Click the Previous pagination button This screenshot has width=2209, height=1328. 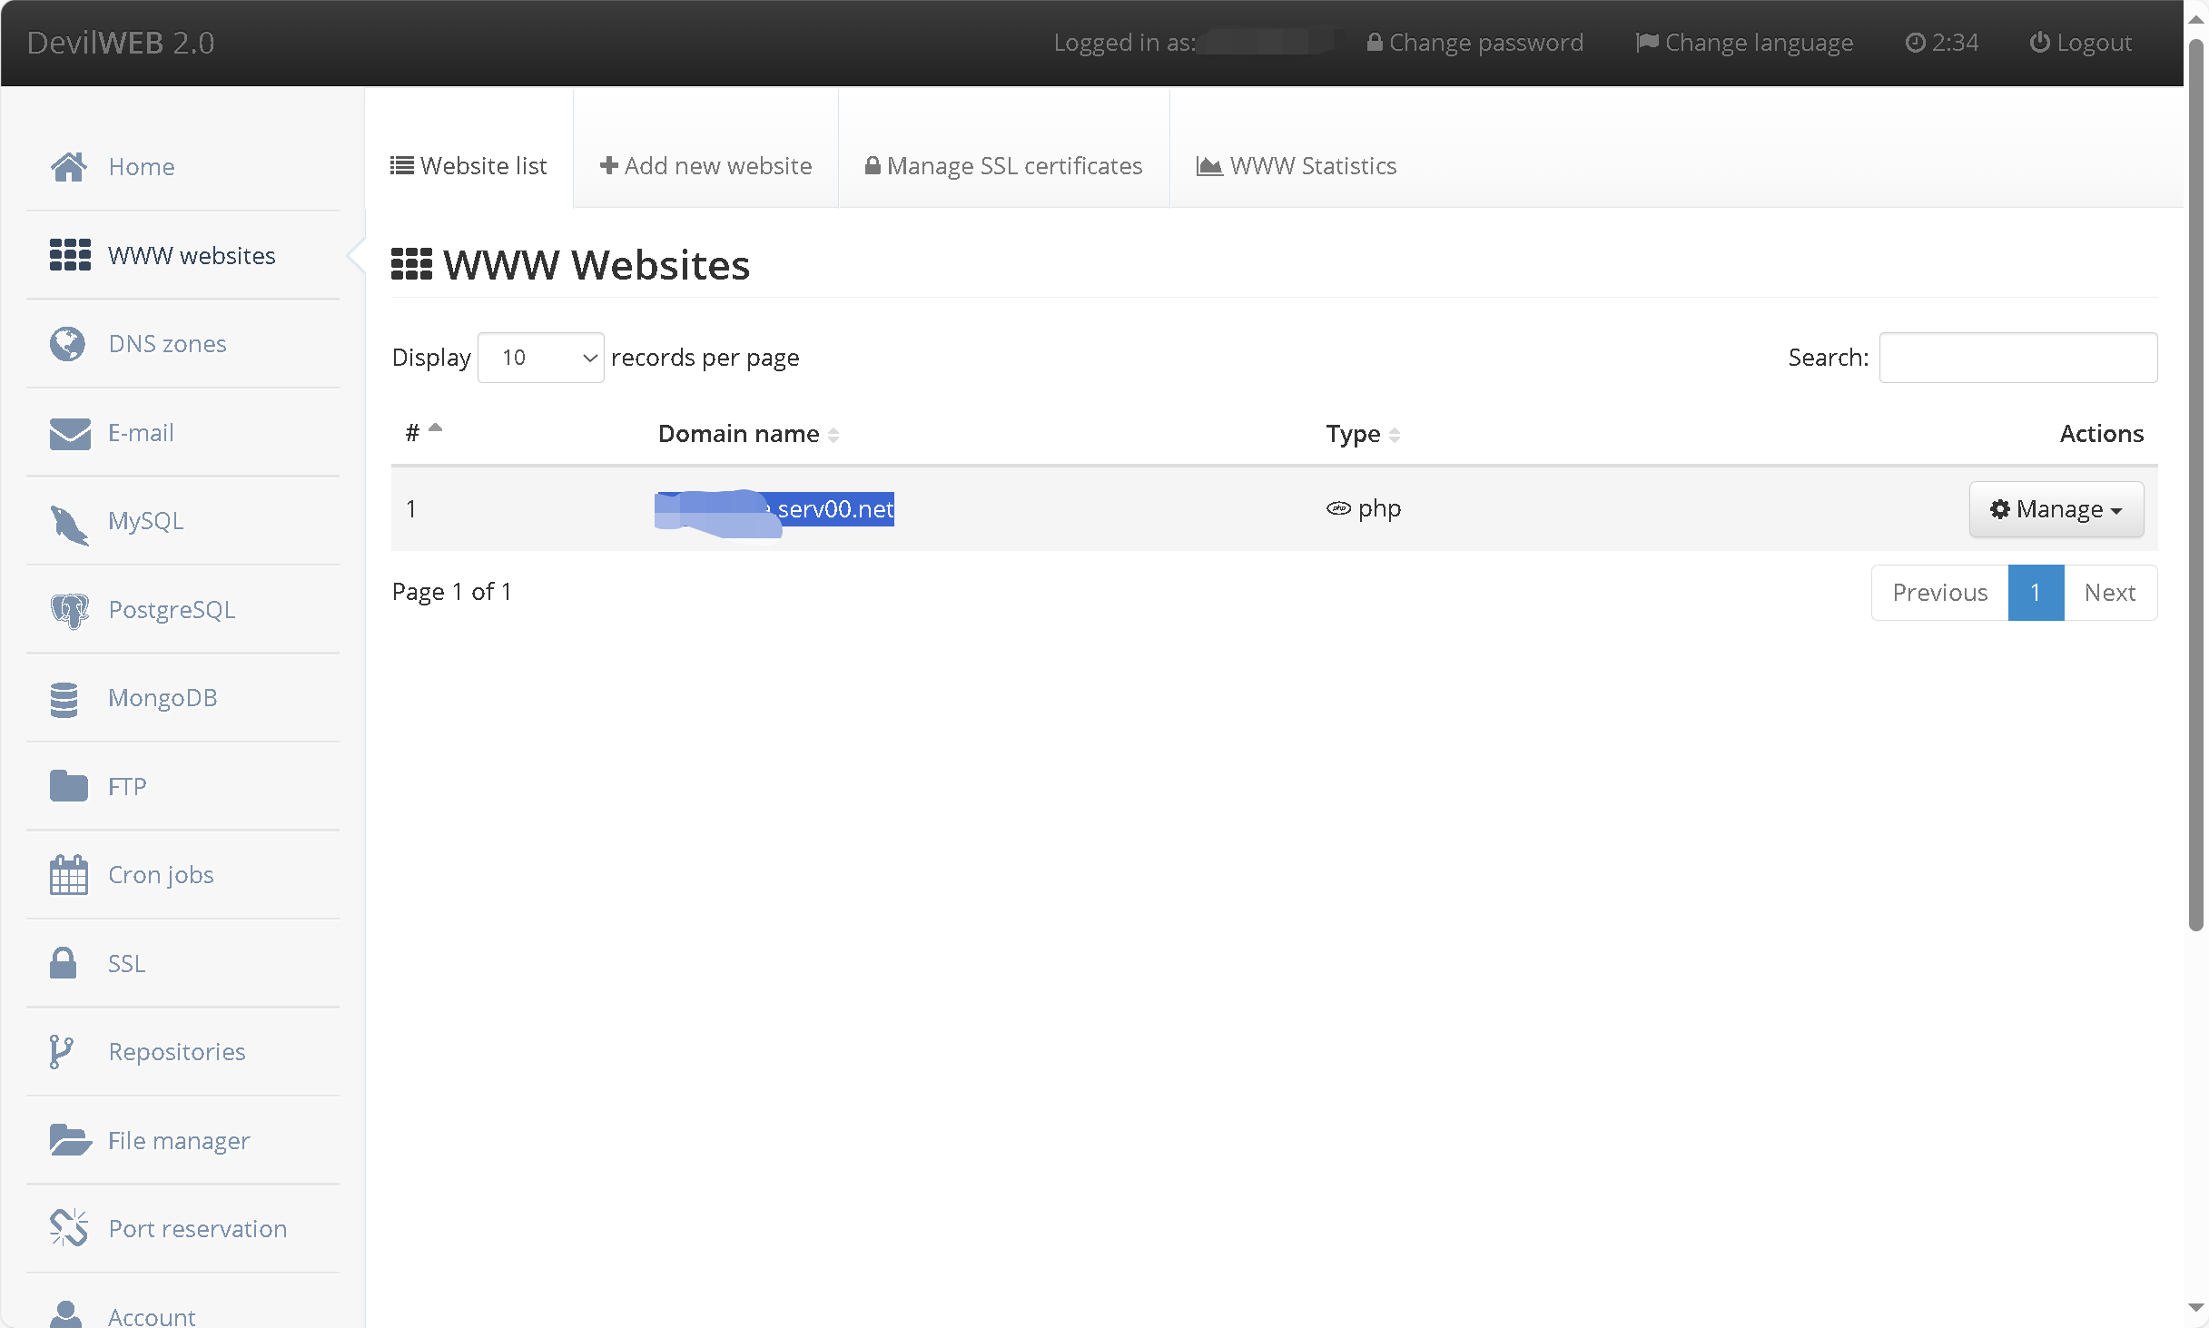1939,593
